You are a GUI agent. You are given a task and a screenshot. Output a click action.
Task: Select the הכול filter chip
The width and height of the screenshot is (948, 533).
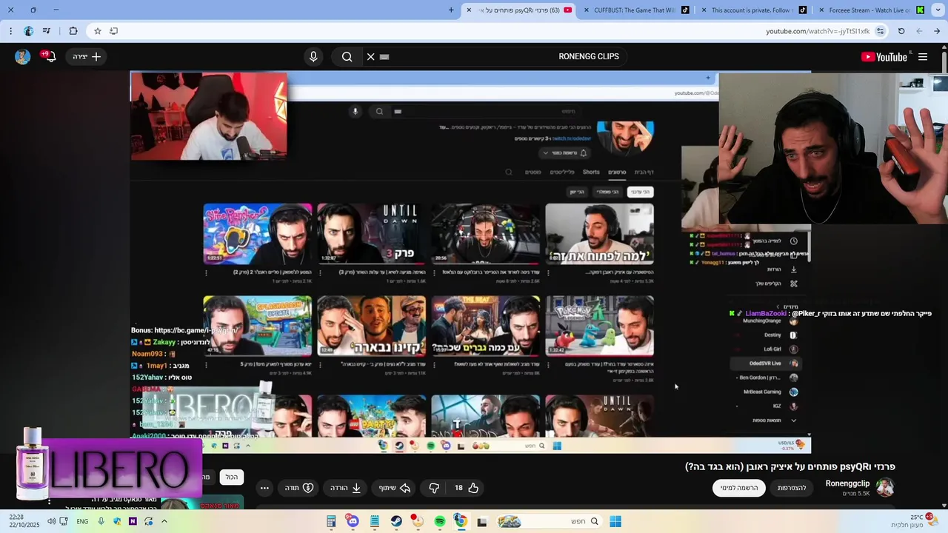pos(232,477)
